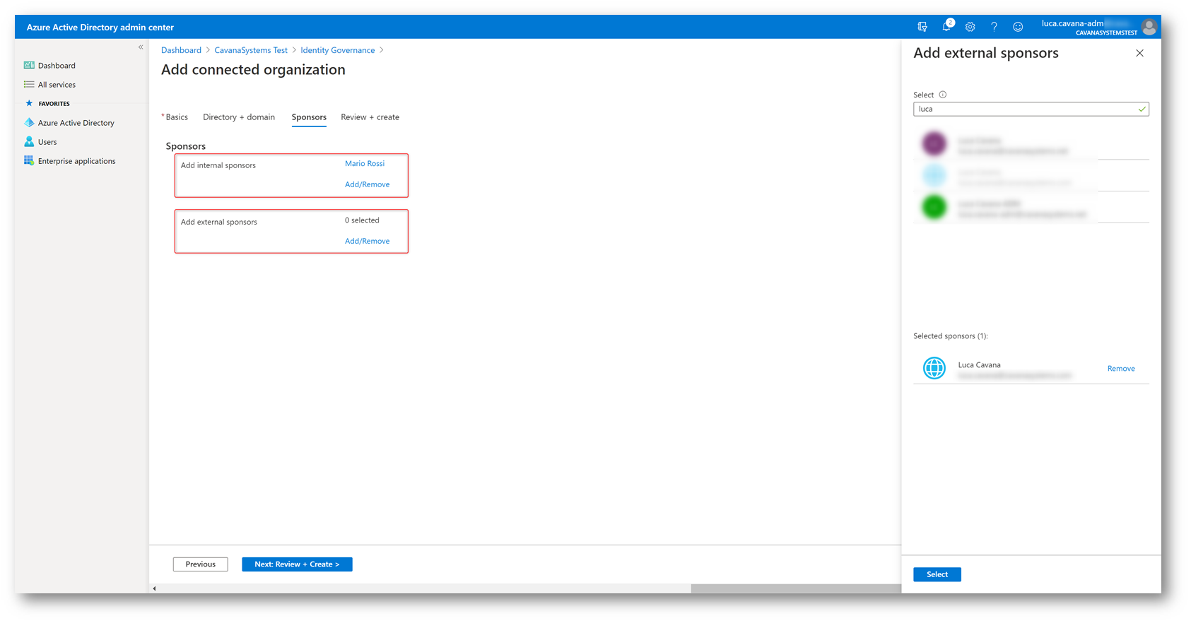Go to Dashboard breadcrumb link
This screenshot has width=1191, height=623.
[x=181, y=50]
